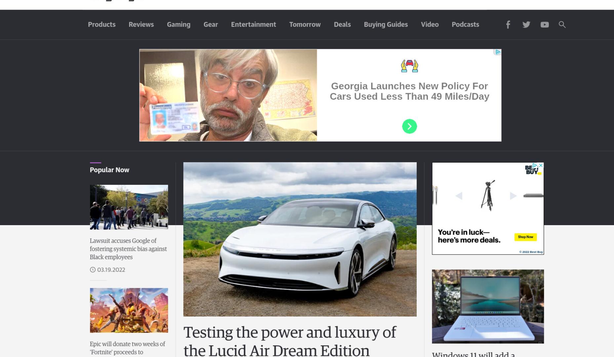Open the Products menu
The image size is (614, 357).
click(102, 24)
